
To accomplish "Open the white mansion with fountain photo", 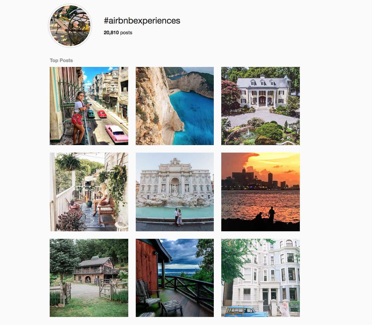I will point(261,106).
